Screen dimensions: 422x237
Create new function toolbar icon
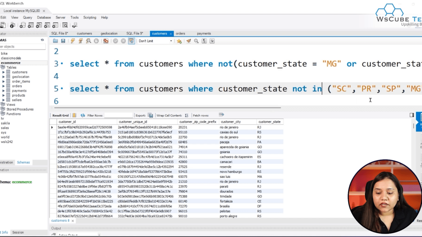[55, 25]
